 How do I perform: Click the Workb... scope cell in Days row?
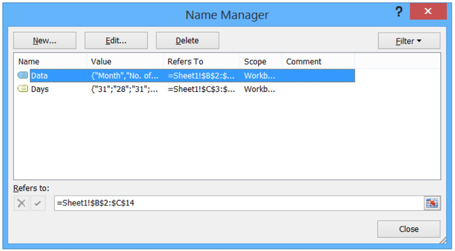click(x=259, y=89)
